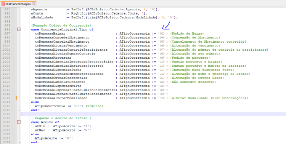The height and width of the screenshot is (144, 286).
Task: Click RightStr function call on line 992
Action: 78,13
